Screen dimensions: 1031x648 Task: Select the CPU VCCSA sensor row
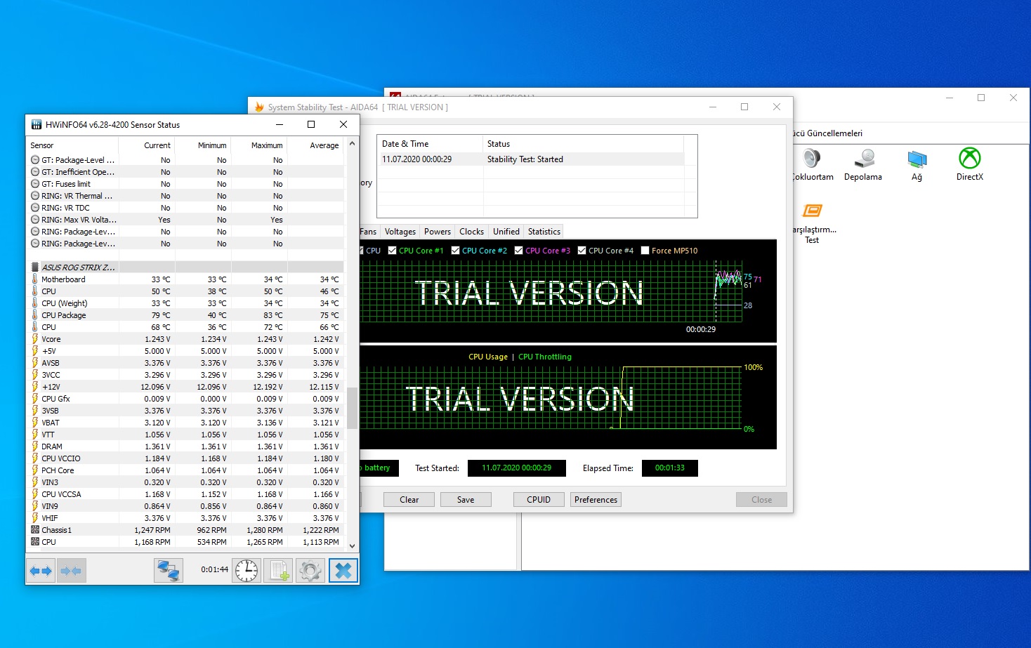coord(185,494)
